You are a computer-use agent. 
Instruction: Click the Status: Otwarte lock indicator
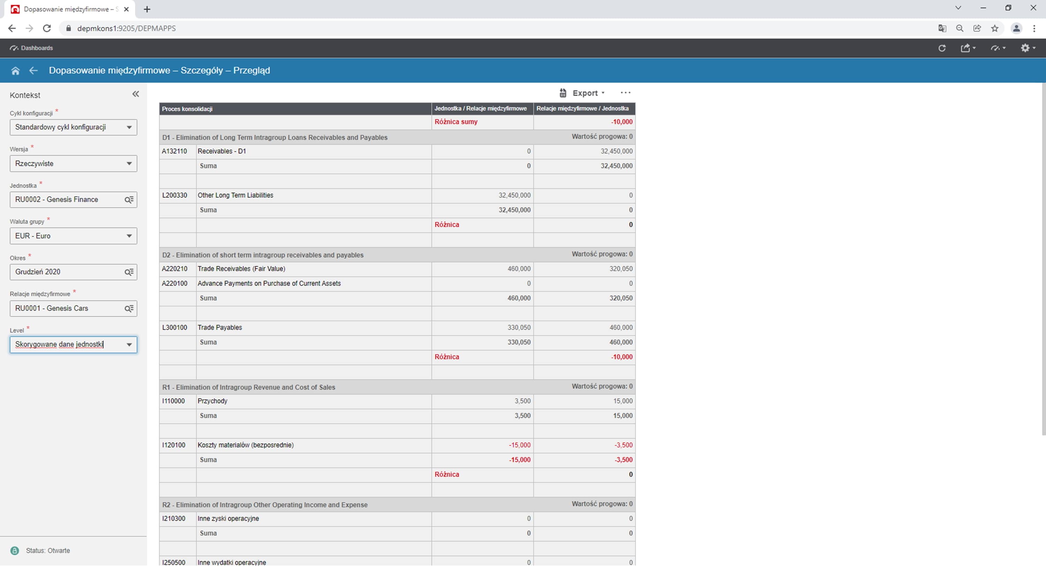15,551
